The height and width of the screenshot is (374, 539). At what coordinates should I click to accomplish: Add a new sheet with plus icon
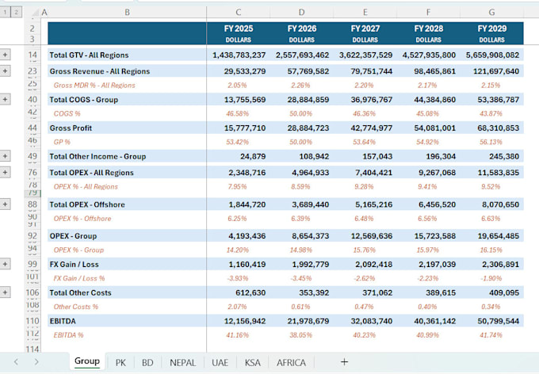(344, 362)
